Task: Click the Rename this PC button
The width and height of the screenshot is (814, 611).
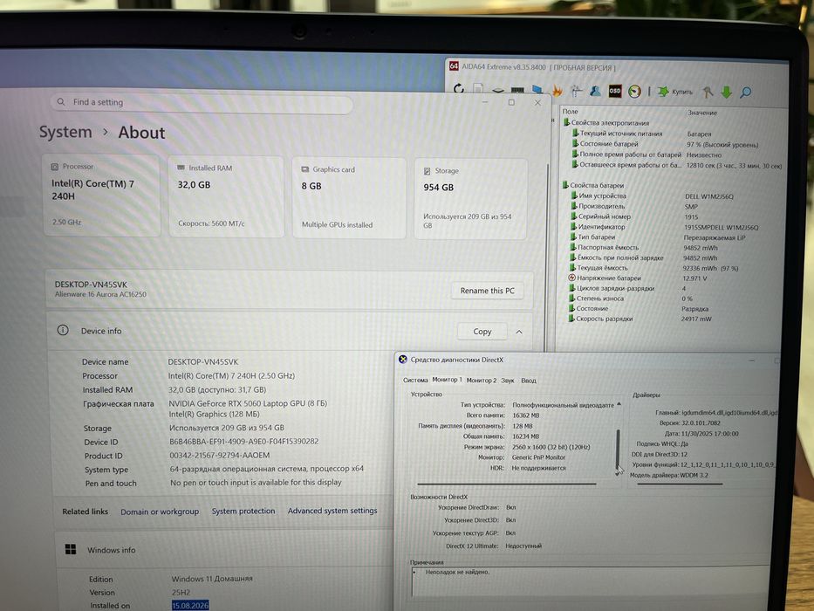Action: [x=487, y=291]
